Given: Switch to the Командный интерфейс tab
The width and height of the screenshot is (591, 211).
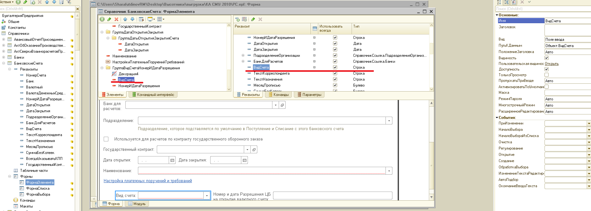Looking at the screenshot, I should (153, 95).
